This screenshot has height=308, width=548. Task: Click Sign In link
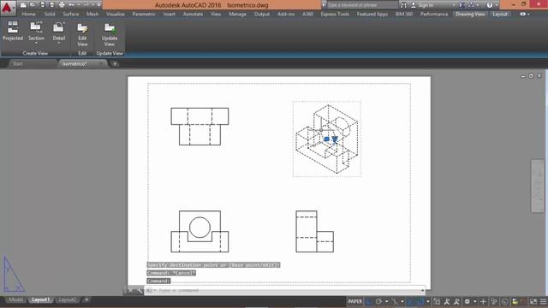426,5
